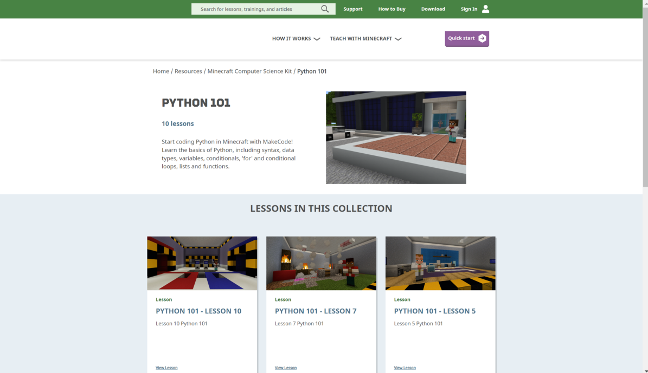The image size is (648, 373).
Task: Click the Python 101 header image
Action: coord(395,137)
